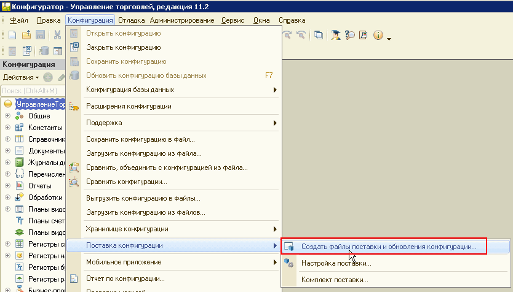Choose Сравнить, объединить с конфигурацией из файла
The height and width of the screenshot is (292, 513).
click(x=173, y=167)
